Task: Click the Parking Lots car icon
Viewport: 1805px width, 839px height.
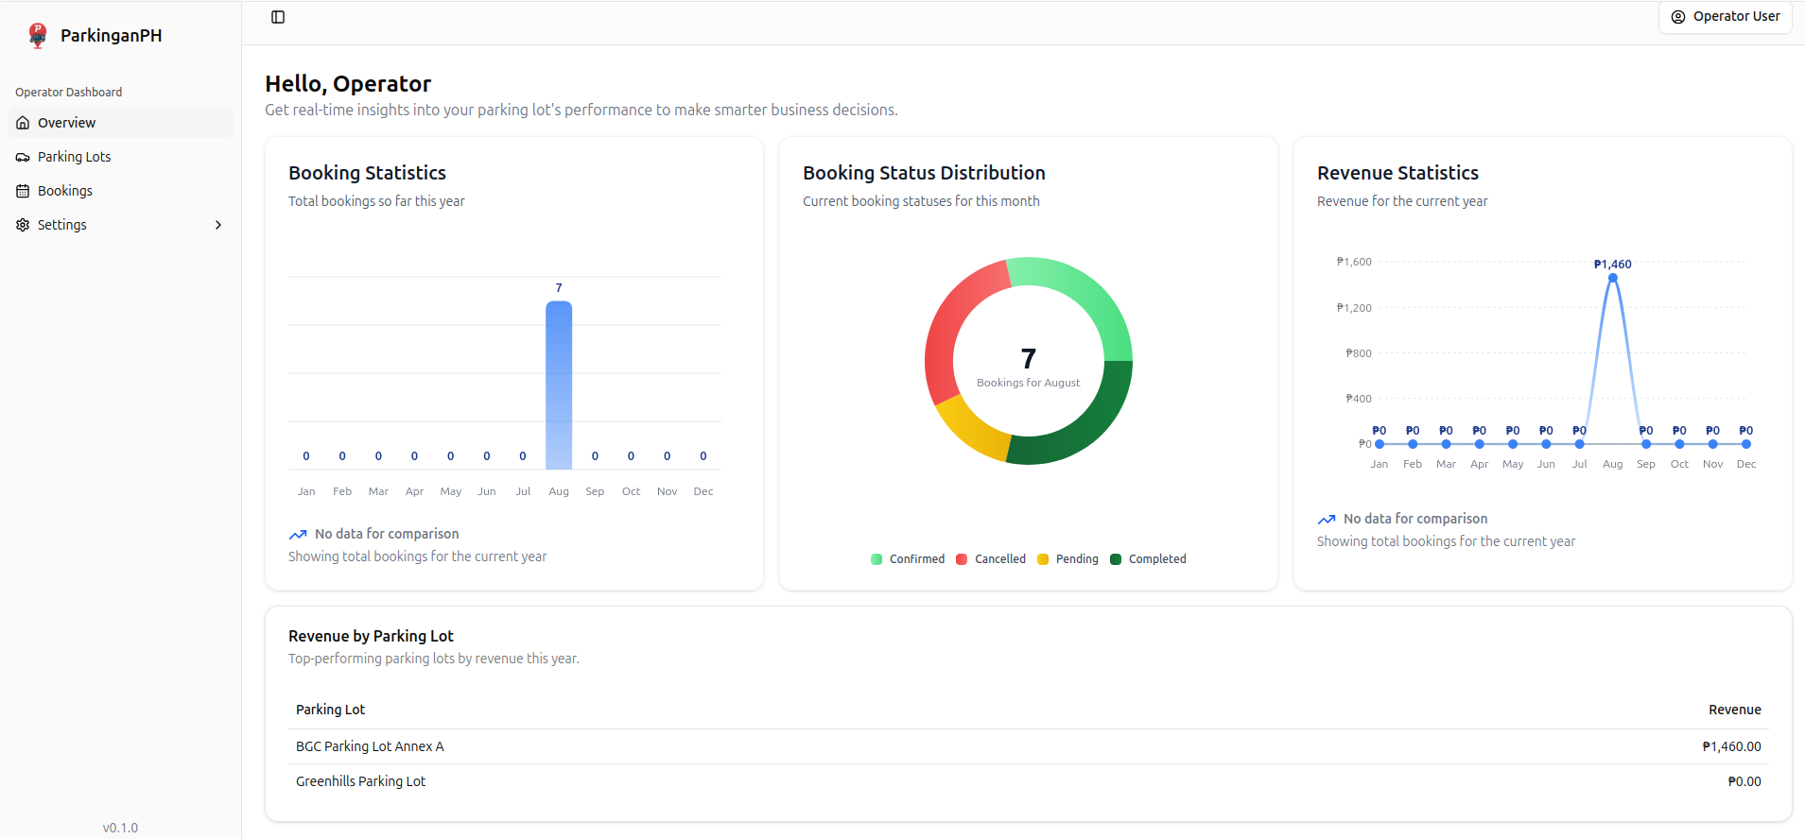Action: 23,157
